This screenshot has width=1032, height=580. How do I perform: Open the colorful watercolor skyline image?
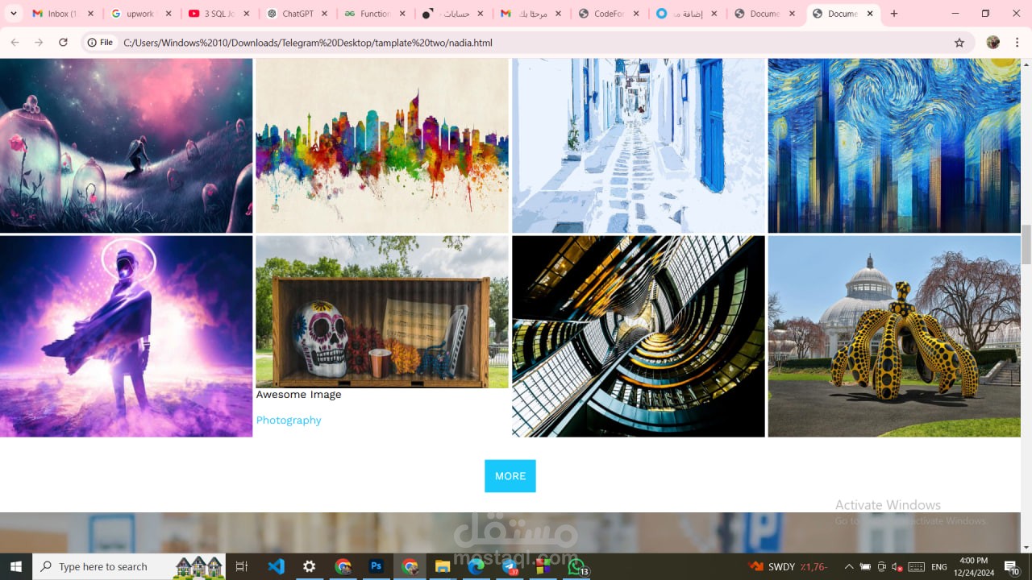point(382,146)
